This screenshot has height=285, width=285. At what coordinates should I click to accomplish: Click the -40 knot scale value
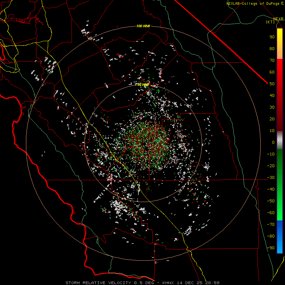click(x=271, y=189)
